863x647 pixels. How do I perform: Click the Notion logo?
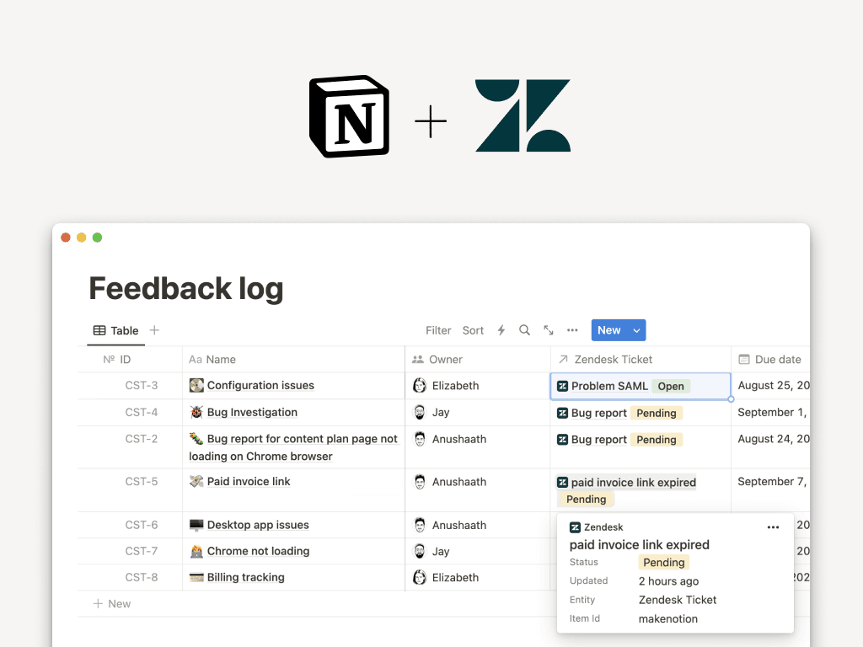(350, 116)
